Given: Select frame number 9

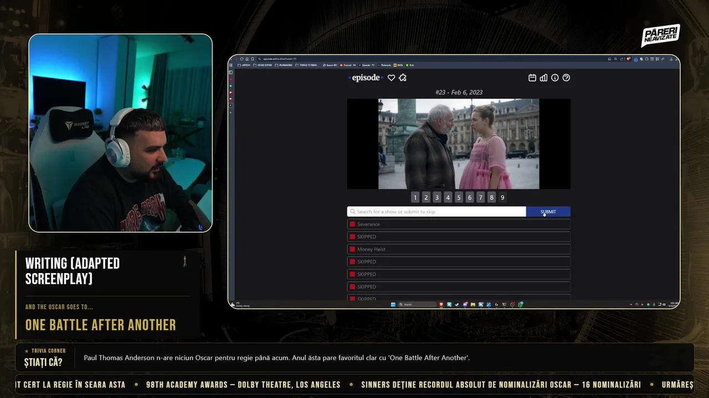Looking at the screenshot, I should pos(502,197).
